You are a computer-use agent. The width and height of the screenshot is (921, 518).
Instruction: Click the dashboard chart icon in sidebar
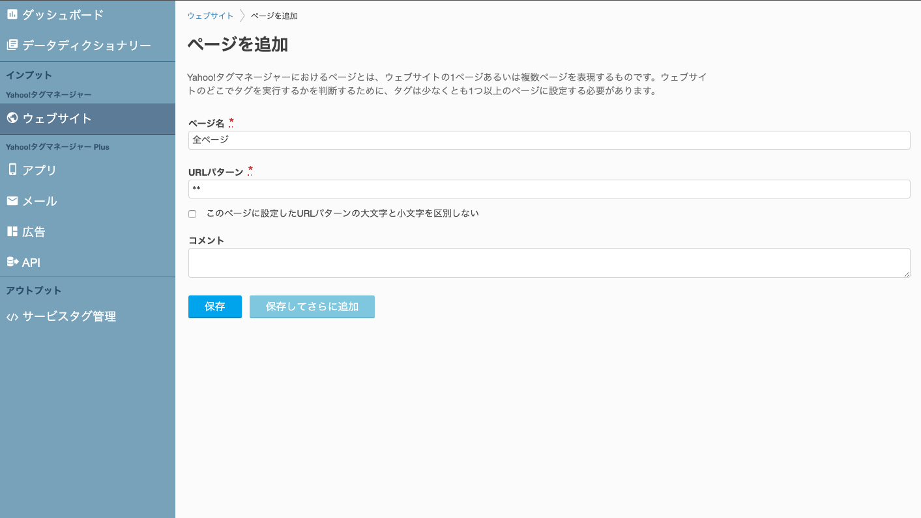(12, 14)
